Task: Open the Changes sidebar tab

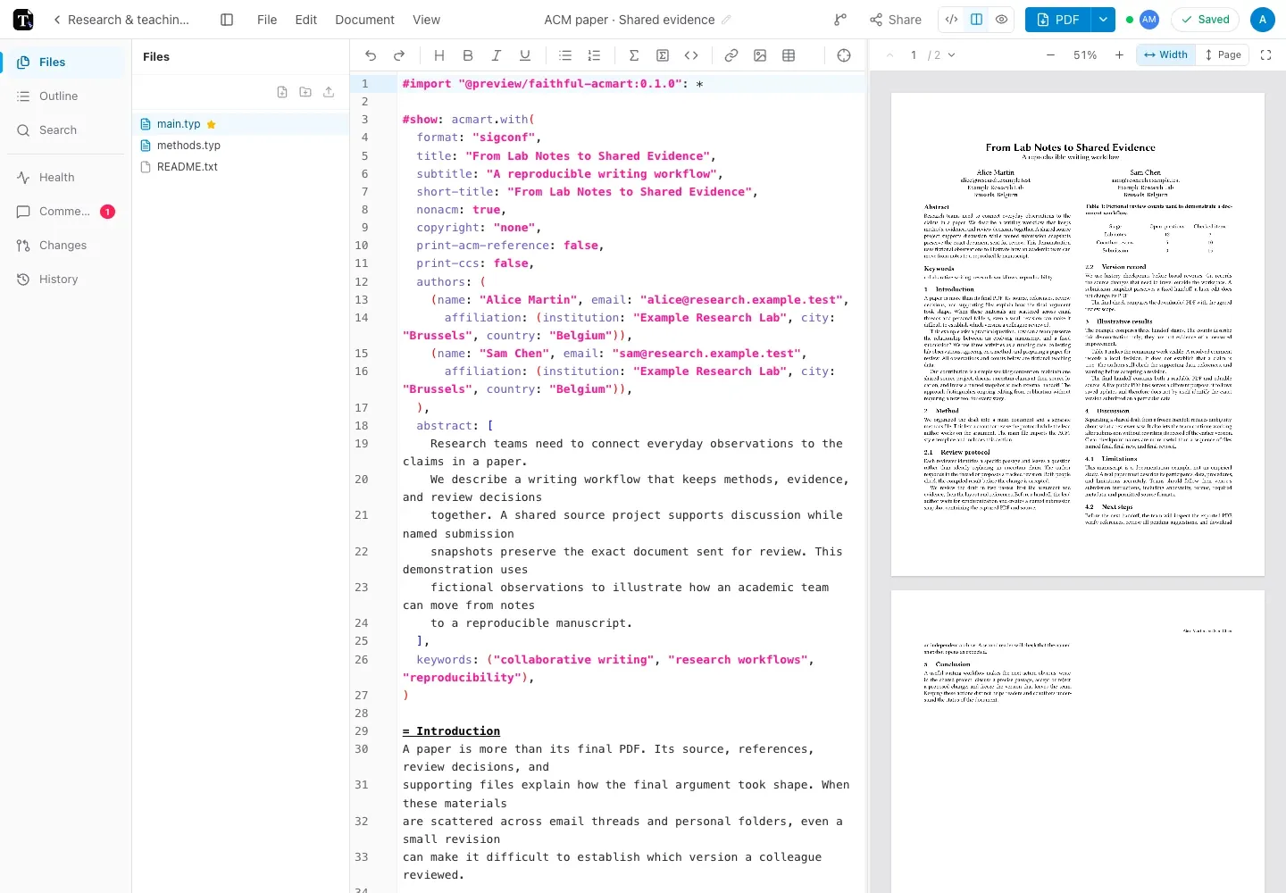Action: pos(66,245)
